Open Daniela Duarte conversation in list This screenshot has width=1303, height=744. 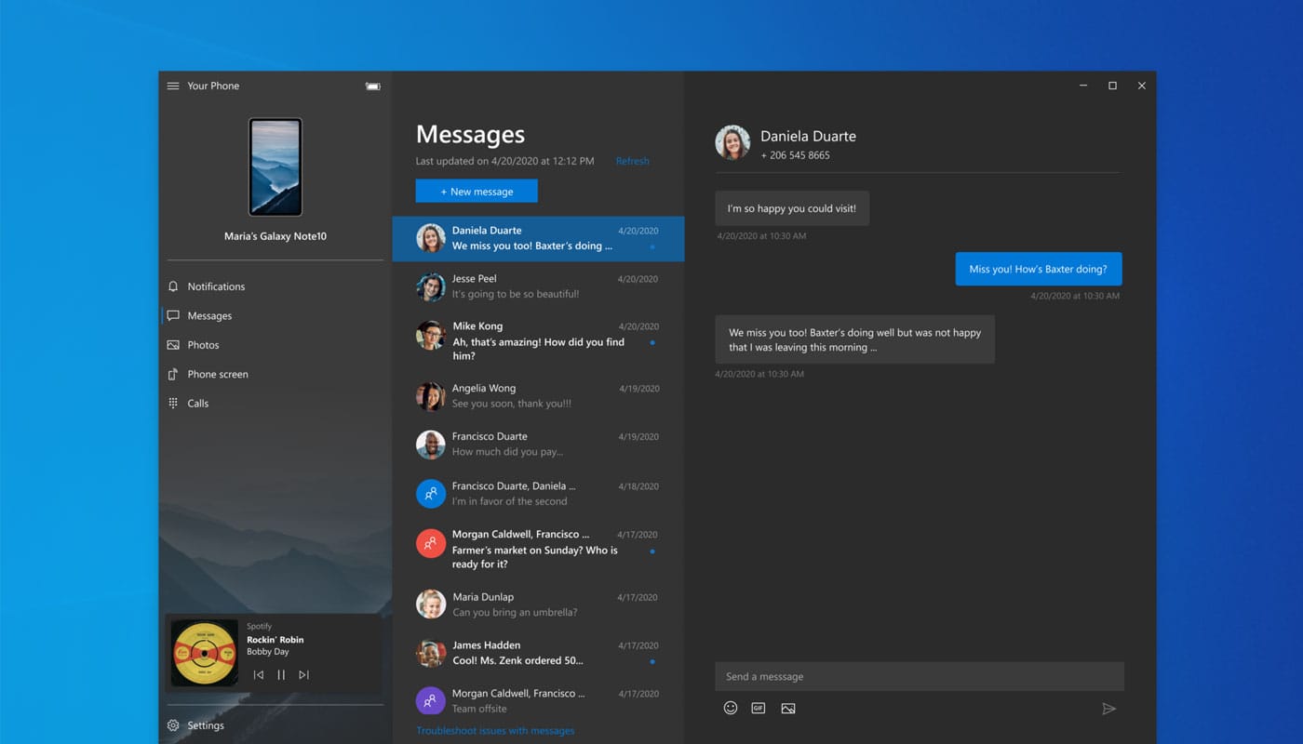[538, 238]
